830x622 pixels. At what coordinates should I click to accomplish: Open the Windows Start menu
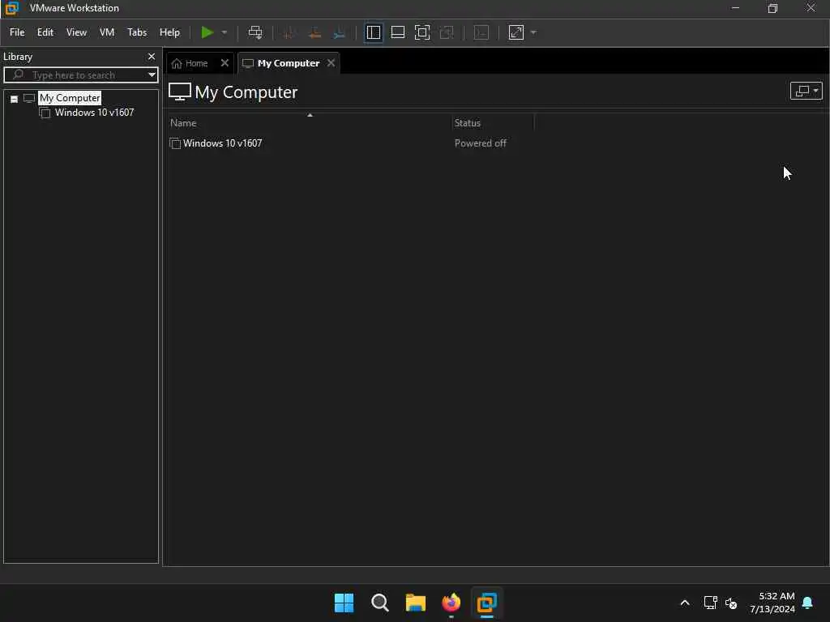pyautogui.click(x=344, y=603)
